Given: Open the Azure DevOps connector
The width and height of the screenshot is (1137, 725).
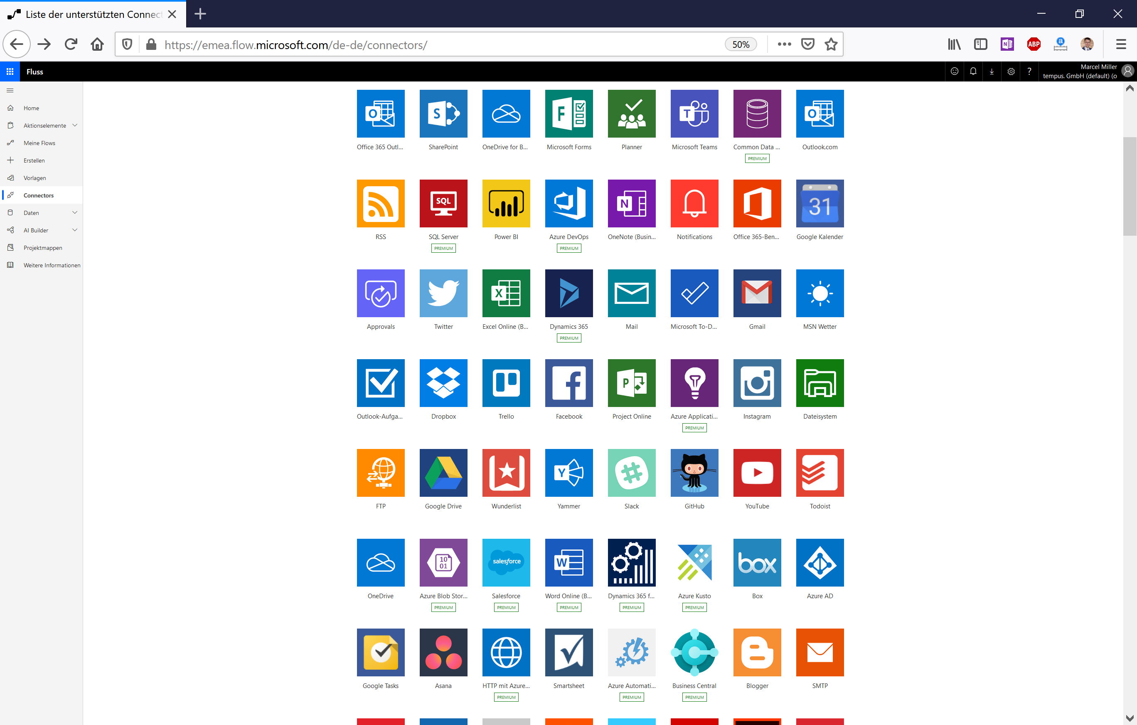Looking at the screenshot, I should coord(568,204).
